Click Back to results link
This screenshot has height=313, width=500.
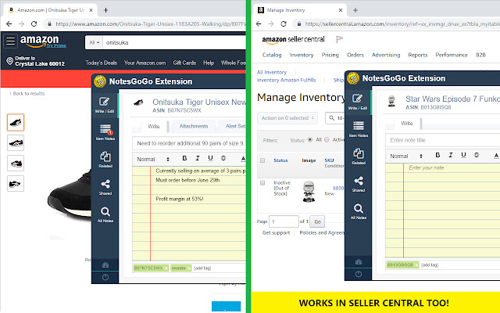point(27,94)
